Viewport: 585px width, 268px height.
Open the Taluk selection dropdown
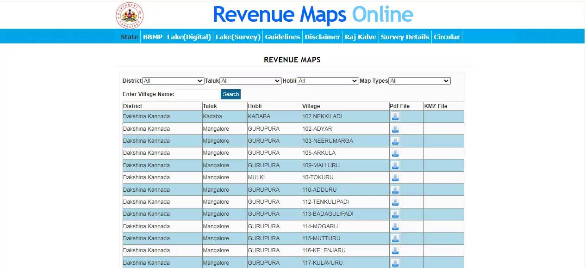(250, 80)
